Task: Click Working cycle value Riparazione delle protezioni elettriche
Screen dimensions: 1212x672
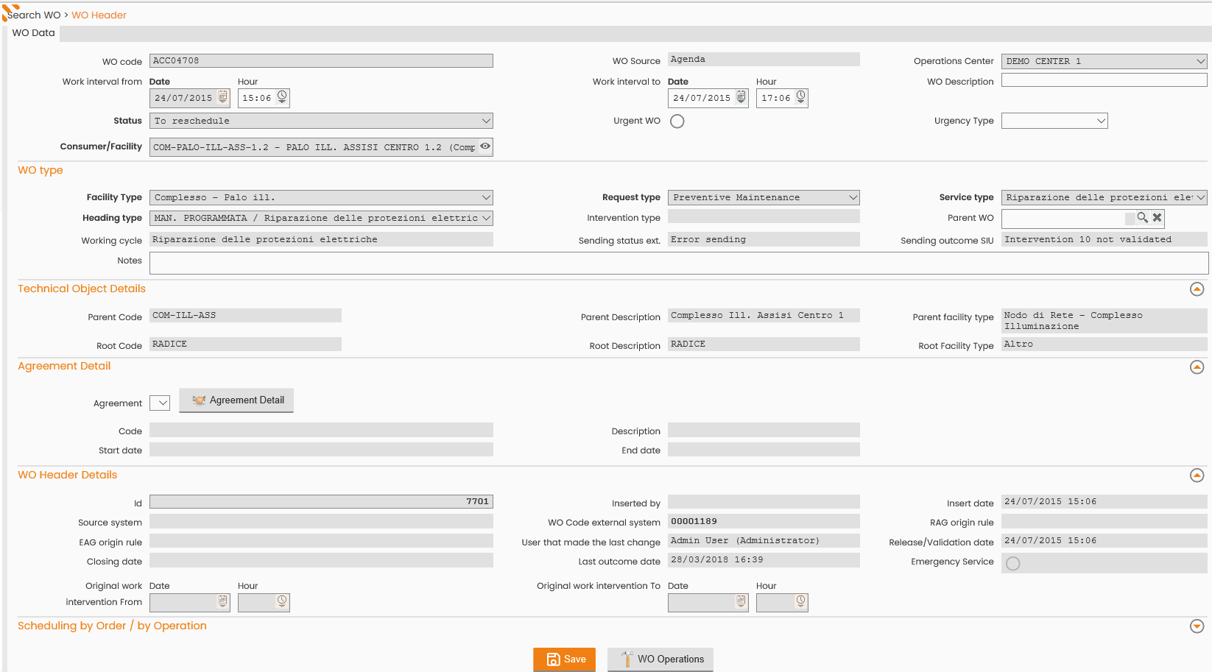Action: point(321,239)
